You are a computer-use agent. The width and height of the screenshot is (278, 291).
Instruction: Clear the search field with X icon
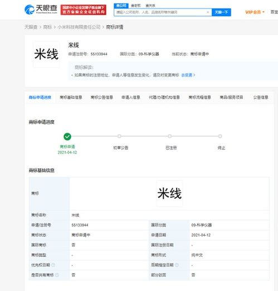(x=208, y=12)
